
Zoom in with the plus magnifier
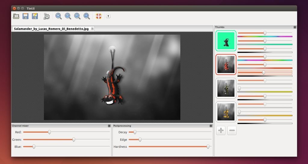tap(59, 16)
